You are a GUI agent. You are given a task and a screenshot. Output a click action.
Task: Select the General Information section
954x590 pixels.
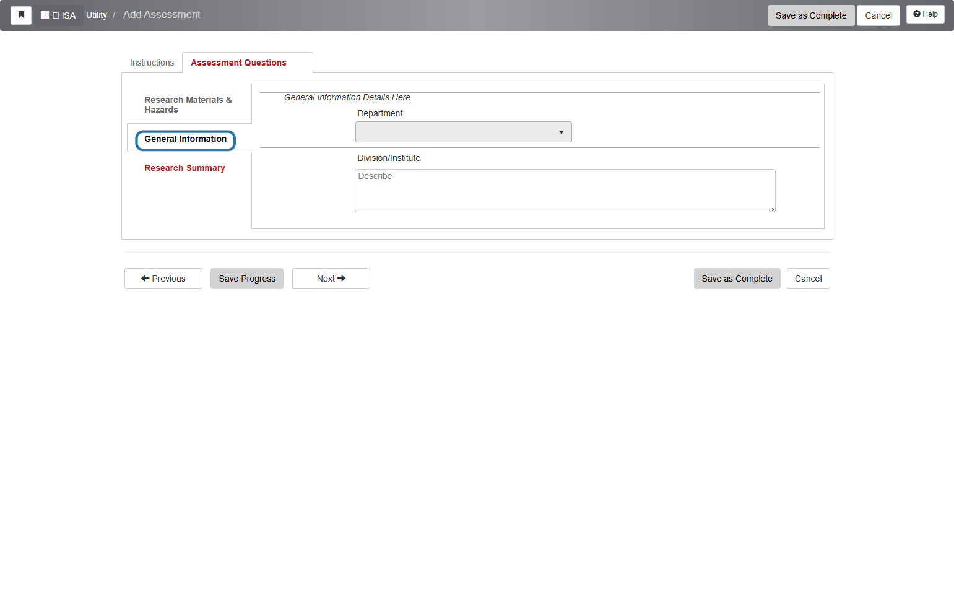click(x=186, y=139)
